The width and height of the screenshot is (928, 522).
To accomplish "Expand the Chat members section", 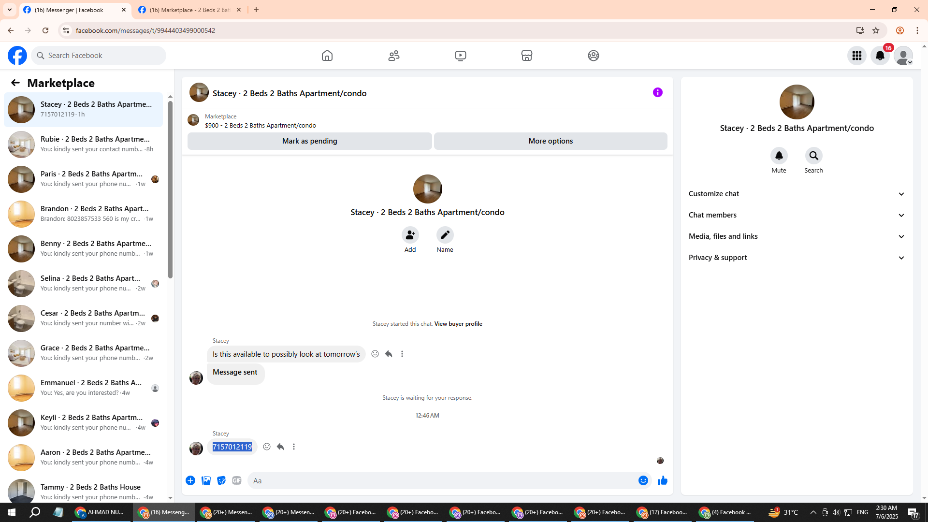I will click(796, 215).
